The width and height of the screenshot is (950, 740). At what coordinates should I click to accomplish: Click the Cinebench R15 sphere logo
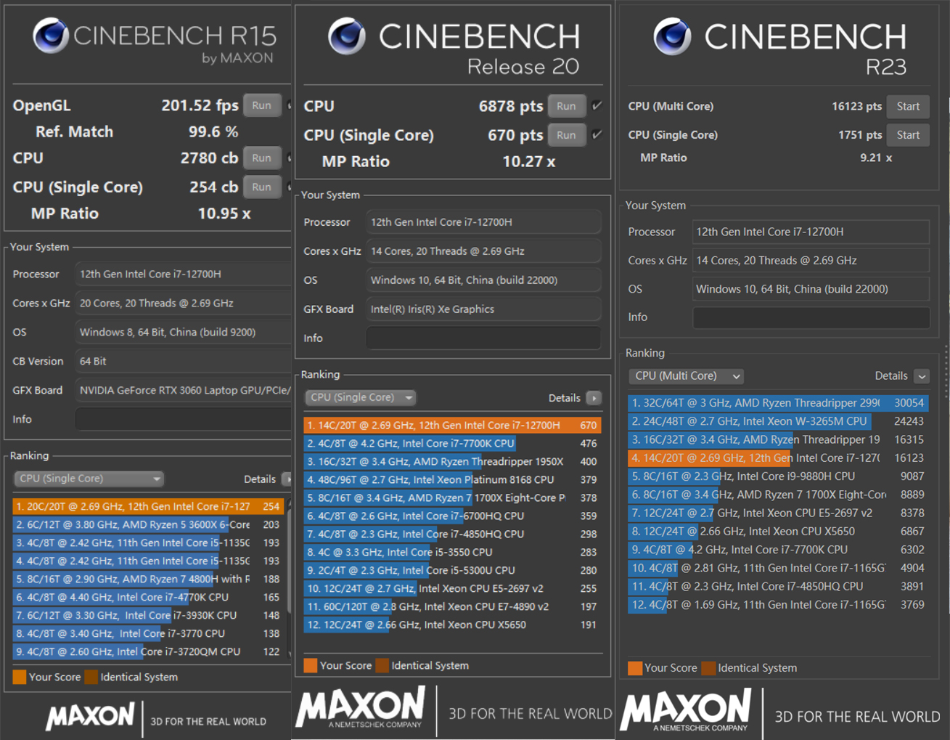tap(51, 35)
